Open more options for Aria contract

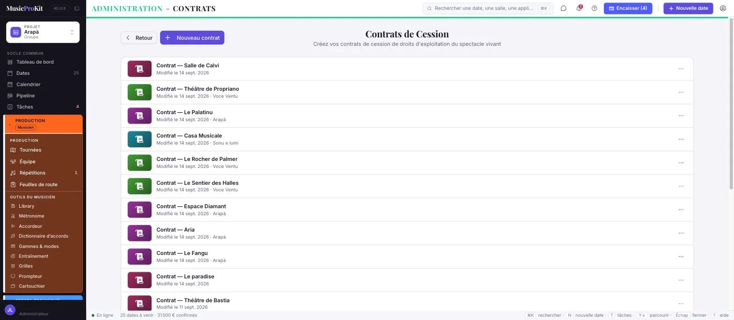point(681,233)
